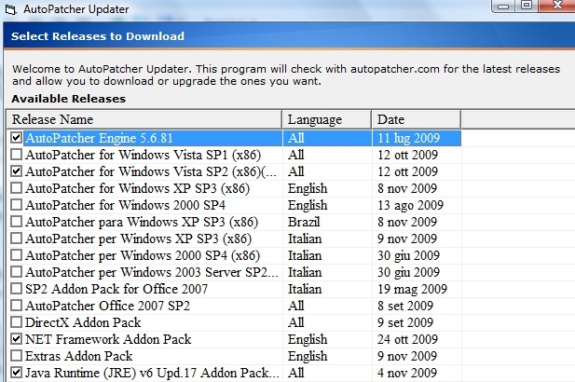Select row text AutoPatcher for Windows 2000 SP4
The width and height of the screenshot is (575, 382).
[125, 205]
